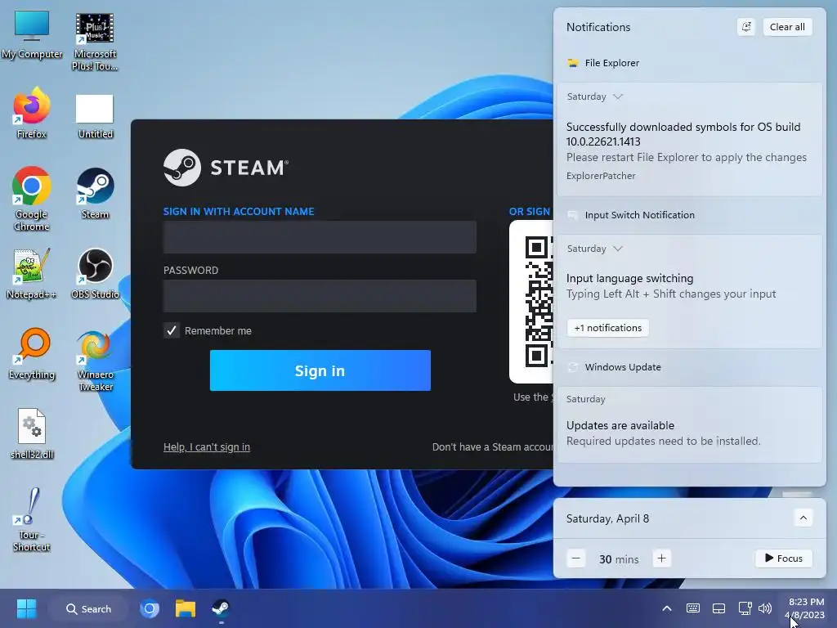Click the taskbar clock and date

tap(805, 608)
